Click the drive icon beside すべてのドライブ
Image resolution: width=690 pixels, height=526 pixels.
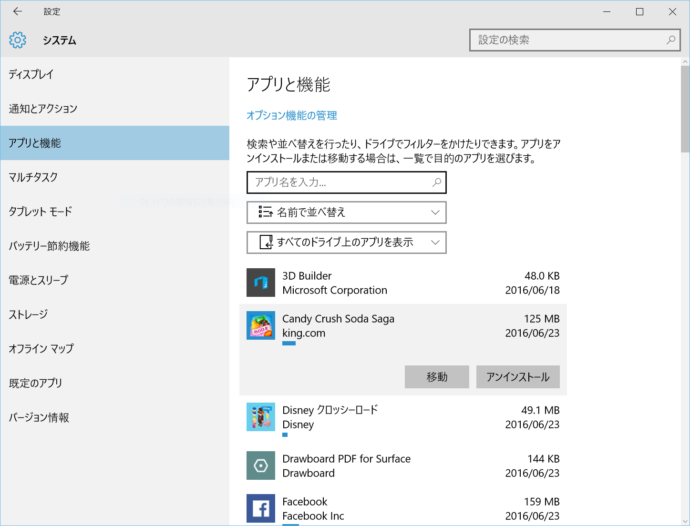[x=266, y=242]
